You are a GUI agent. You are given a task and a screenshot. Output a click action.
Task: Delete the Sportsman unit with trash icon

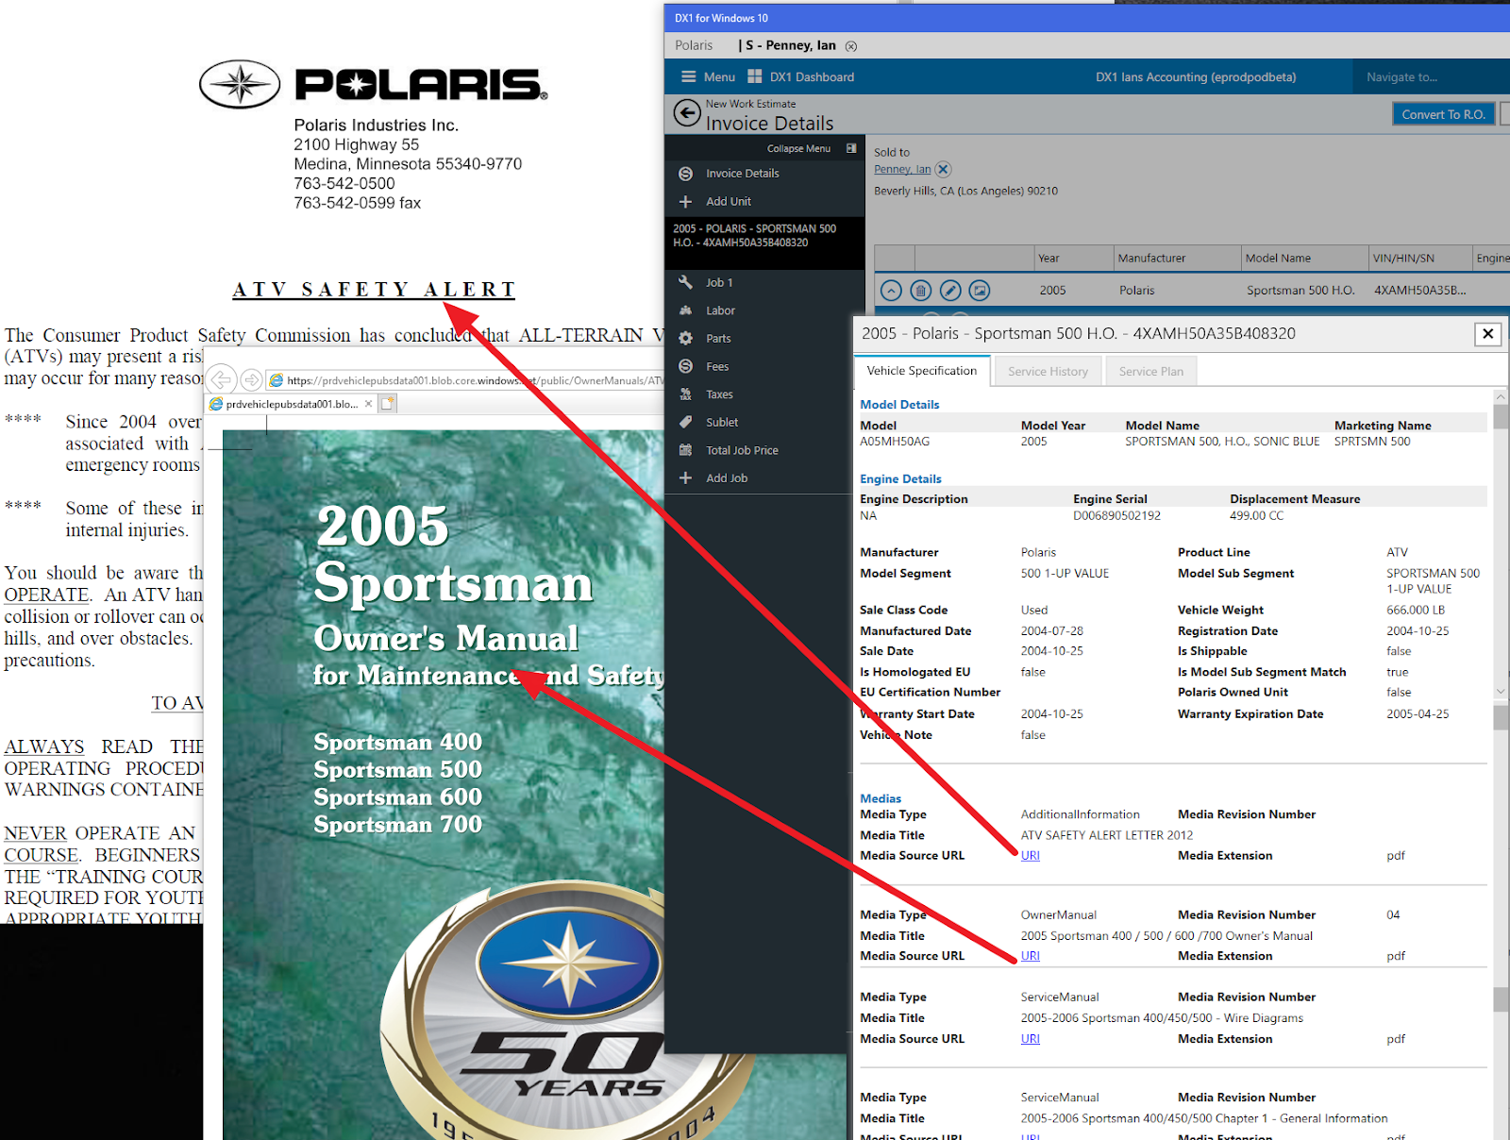[x=921, y=291]
